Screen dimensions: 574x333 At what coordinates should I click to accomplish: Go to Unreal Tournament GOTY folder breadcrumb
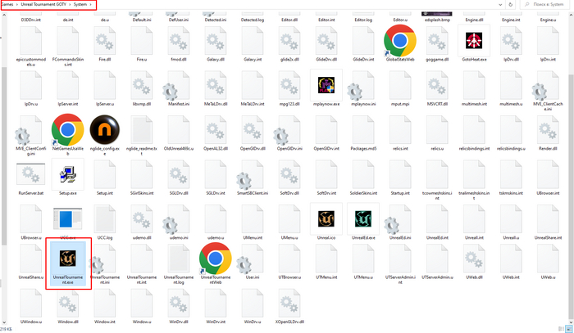(x=43, y=4)
